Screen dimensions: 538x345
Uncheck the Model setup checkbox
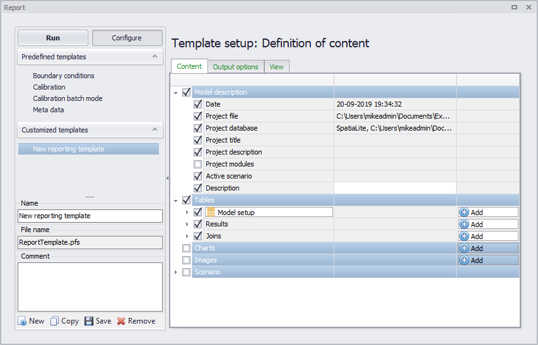point(197,212)
